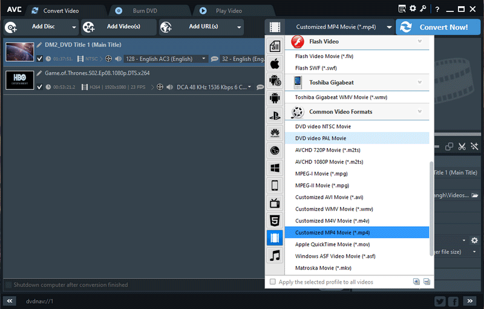Choose Apple QuickTime Movie (*.mov)
This screenshot has width=484, height=309.
(x=357, y=244)
